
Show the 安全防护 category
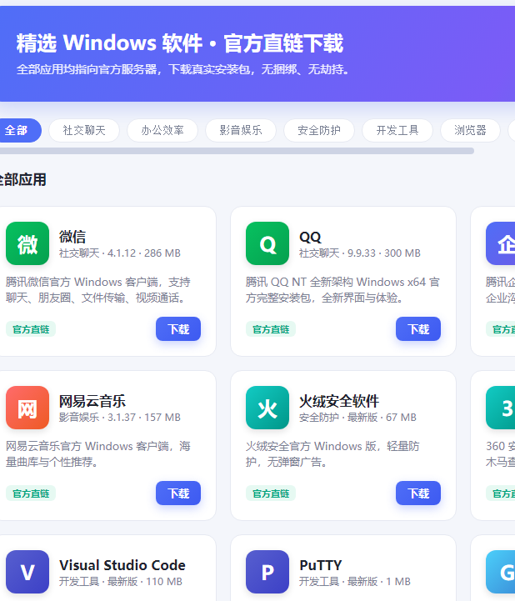coord(319,130)
